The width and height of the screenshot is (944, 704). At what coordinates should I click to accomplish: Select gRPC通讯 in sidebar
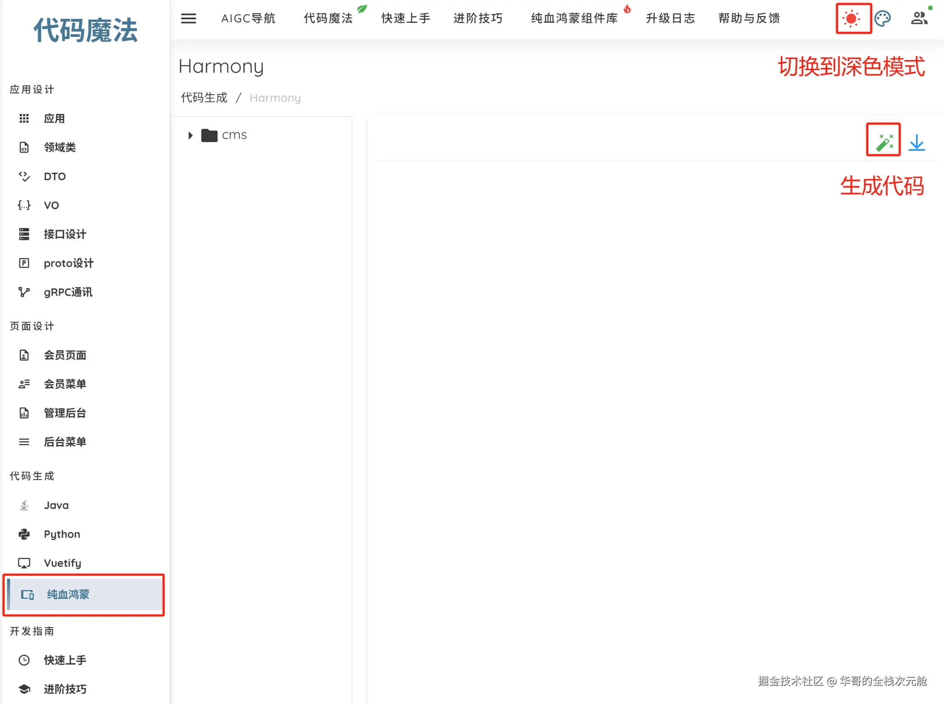click(68, 292)
